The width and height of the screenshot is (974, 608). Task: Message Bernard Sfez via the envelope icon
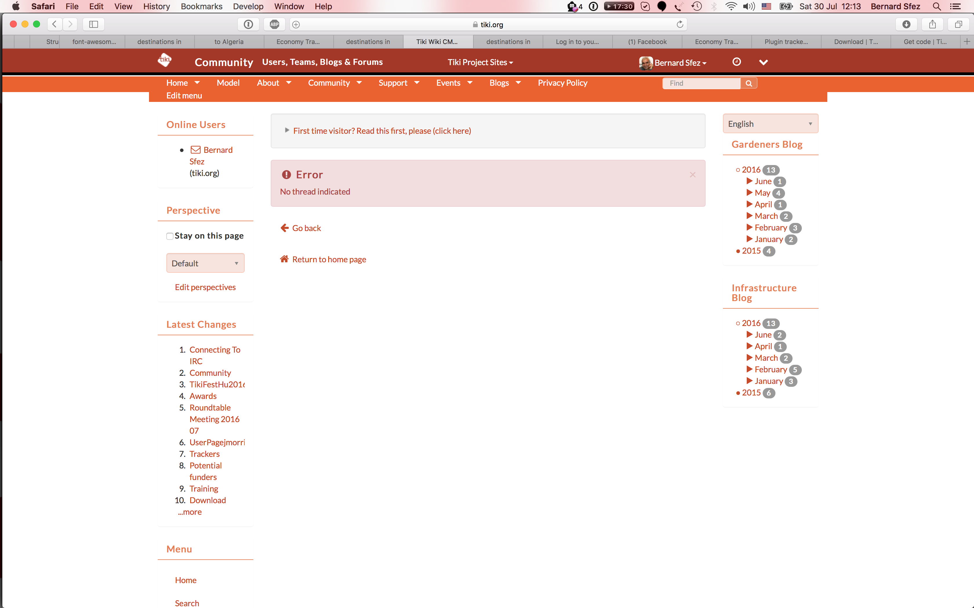pos(196,150)
